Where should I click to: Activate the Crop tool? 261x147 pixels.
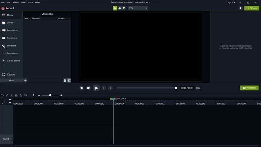coord(124,8)
